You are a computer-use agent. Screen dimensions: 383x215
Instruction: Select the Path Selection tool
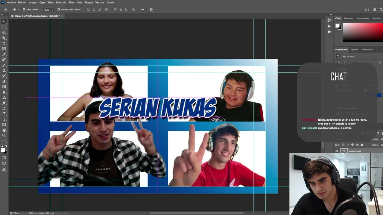click(4, 119)
